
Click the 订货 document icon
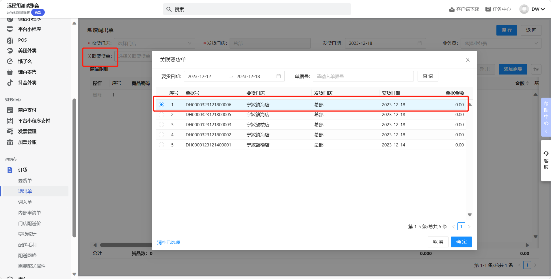10,170
